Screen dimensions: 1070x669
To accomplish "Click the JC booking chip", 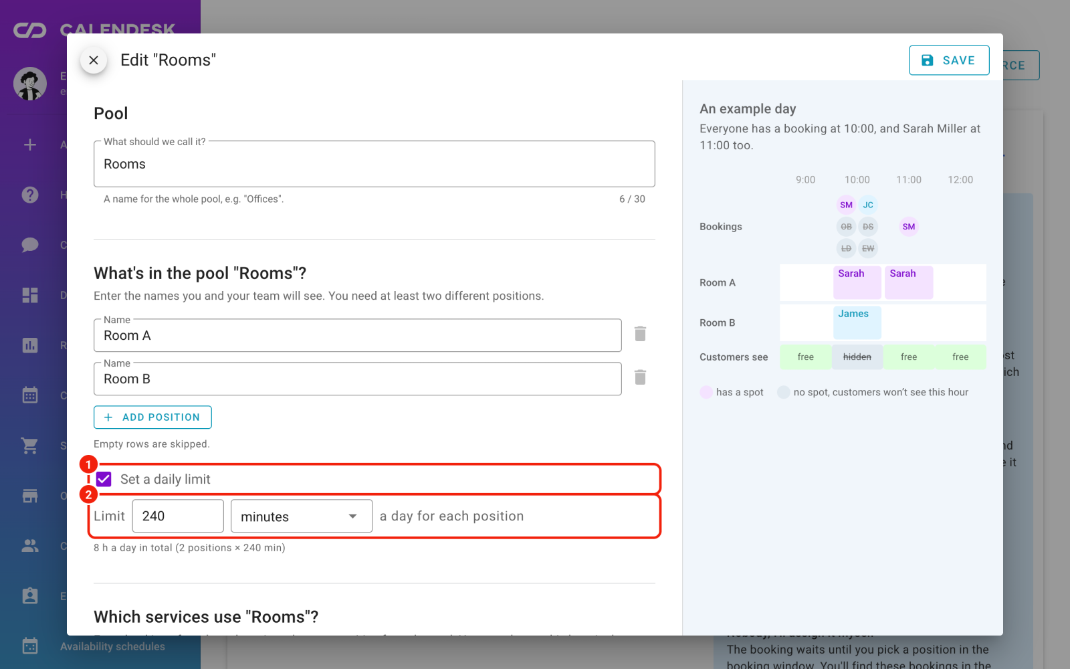I will [868, 205].
